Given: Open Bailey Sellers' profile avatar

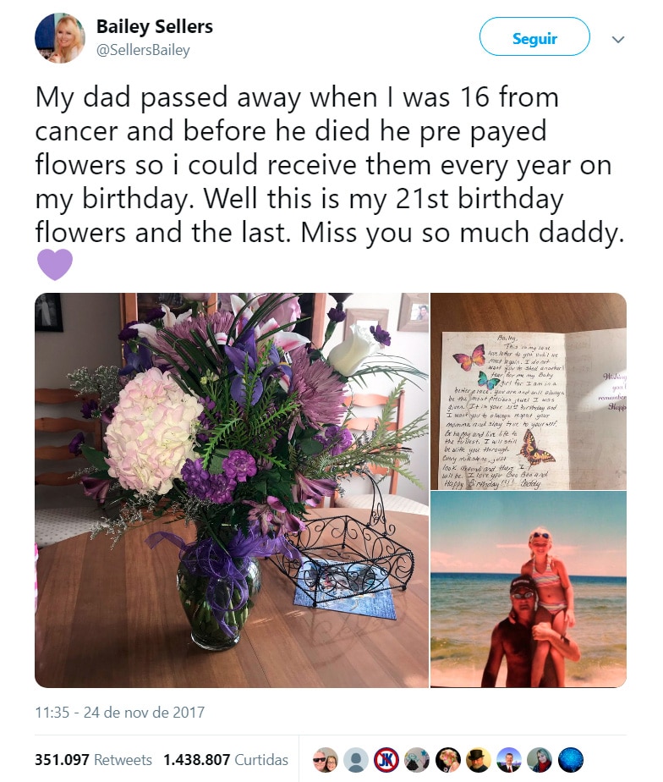Looking at the screenshot, I should [59, 38].
